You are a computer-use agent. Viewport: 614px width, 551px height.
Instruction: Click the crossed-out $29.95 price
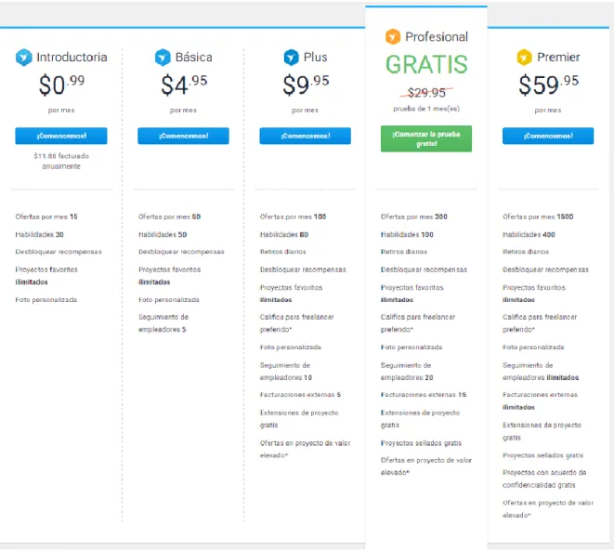pos(426,93)
